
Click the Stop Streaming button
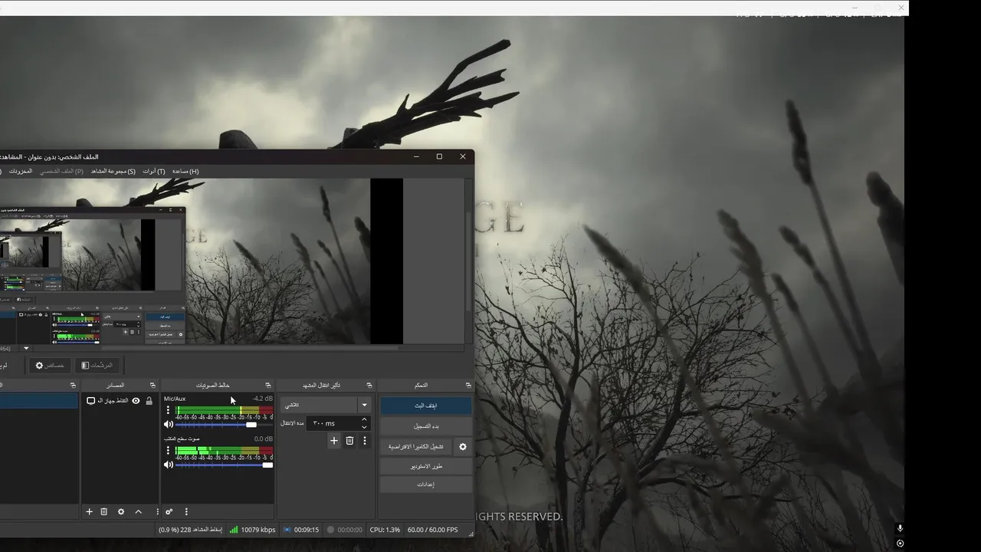coord(426,406)
